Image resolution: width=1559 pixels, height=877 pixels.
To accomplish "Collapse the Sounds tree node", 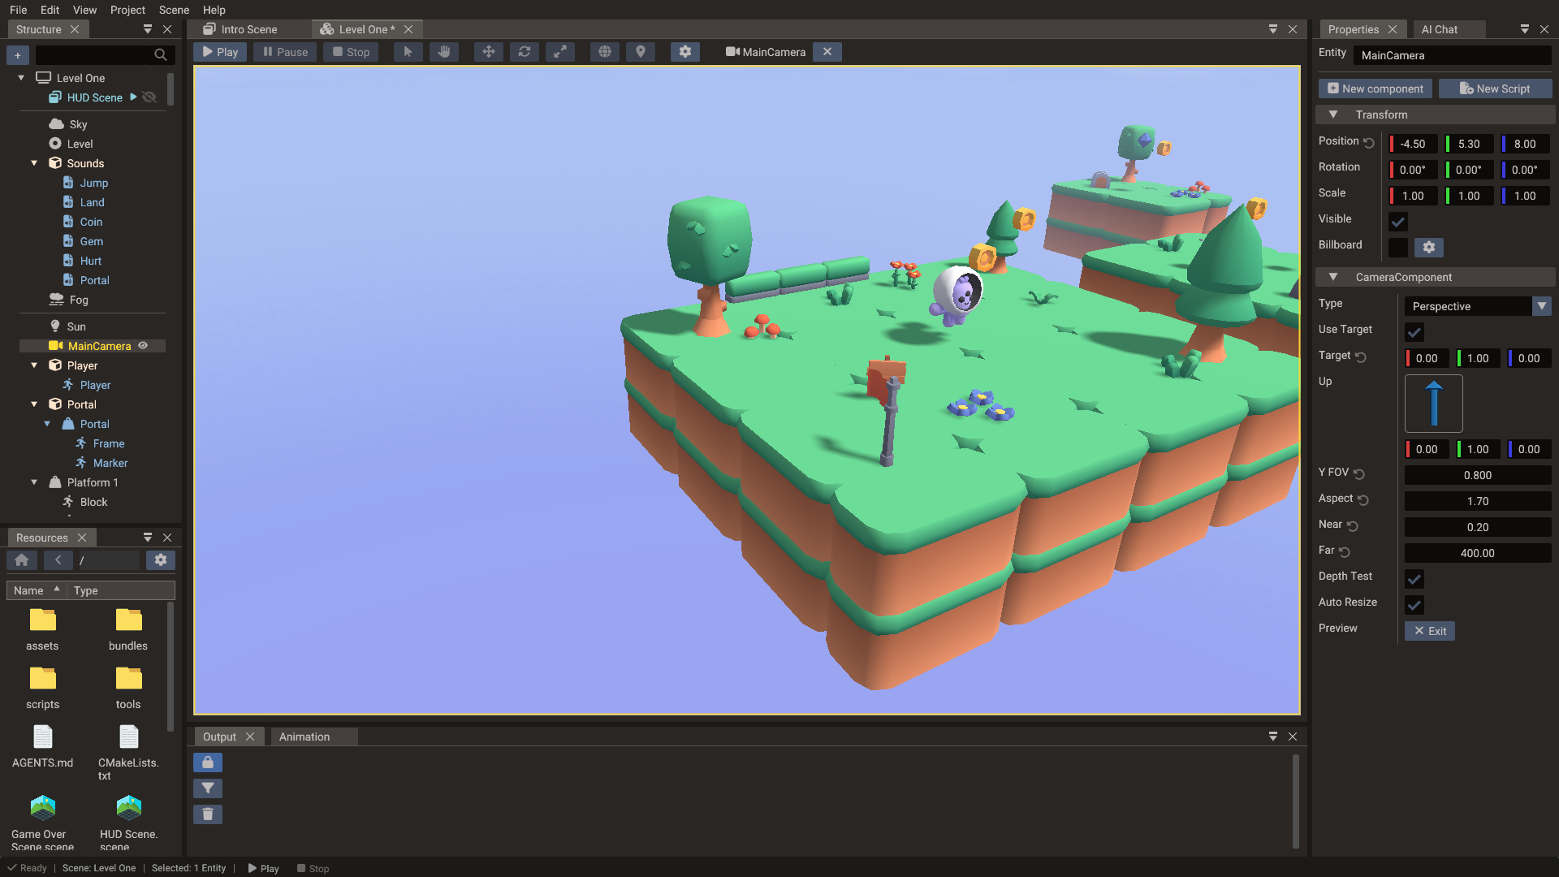I will pos(34,163).
